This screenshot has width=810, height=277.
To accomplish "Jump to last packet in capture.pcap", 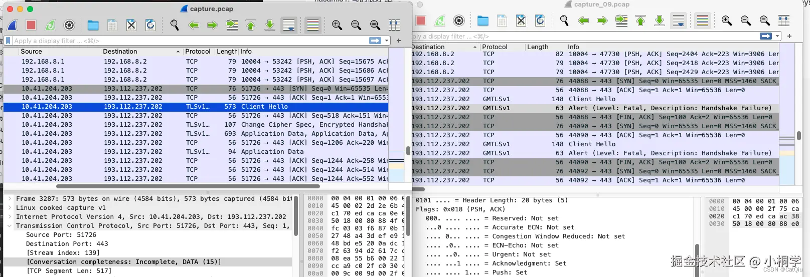I will [270, 25].
